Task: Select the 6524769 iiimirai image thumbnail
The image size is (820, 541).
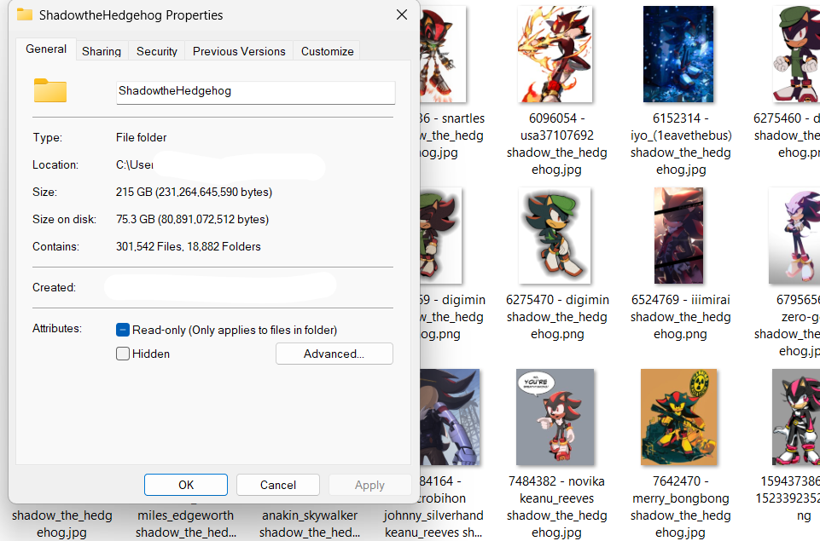Action: click(679, 236)
